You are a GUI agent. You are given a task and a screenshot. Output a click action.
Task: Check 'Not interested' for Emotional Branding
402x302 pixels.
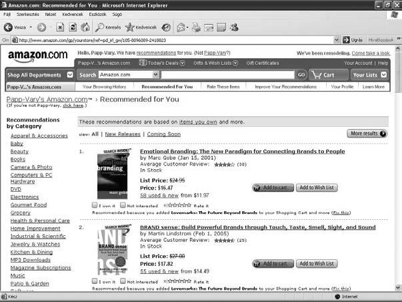(x=123, y=205)
